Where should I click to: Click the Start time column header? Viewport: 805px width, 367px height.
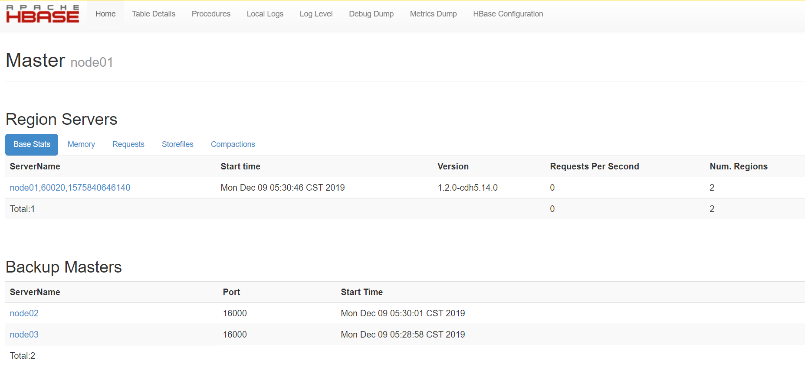click(240, 166)
